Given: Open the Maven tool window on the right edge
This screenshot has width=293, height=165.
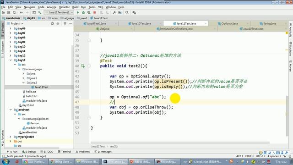Looking at the screenshot, I should pos(291,66).
